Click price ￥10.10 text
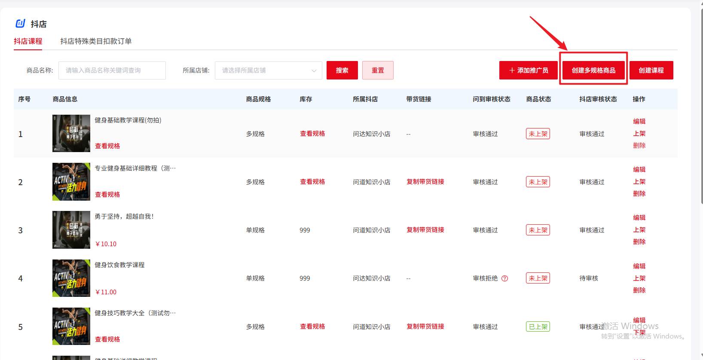 point(106,244)
